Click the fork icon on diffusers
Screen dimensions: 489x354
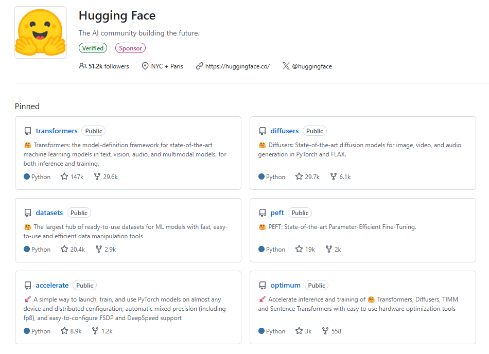pyautogui.click(x=332, y=176)
